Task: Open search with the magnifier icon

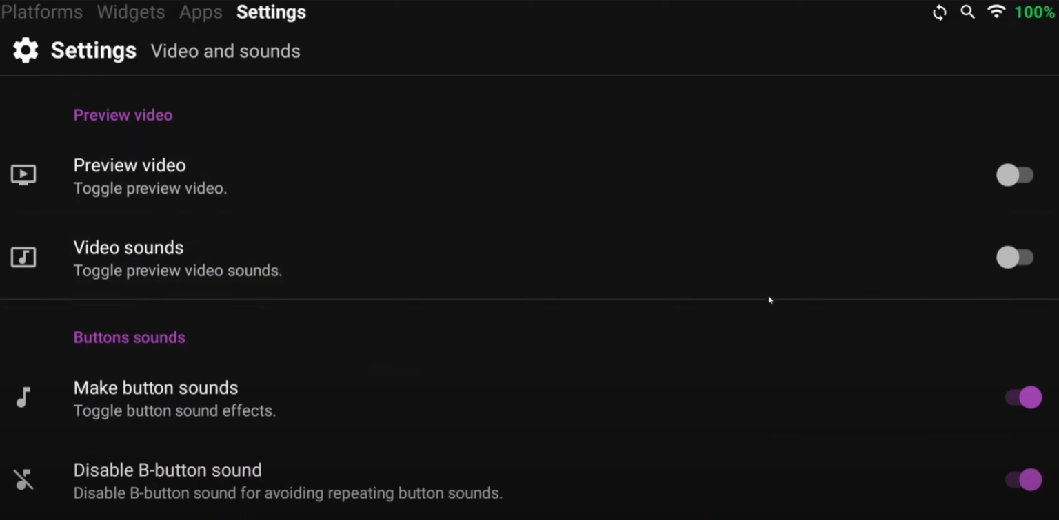Action: tap(967, 12)
